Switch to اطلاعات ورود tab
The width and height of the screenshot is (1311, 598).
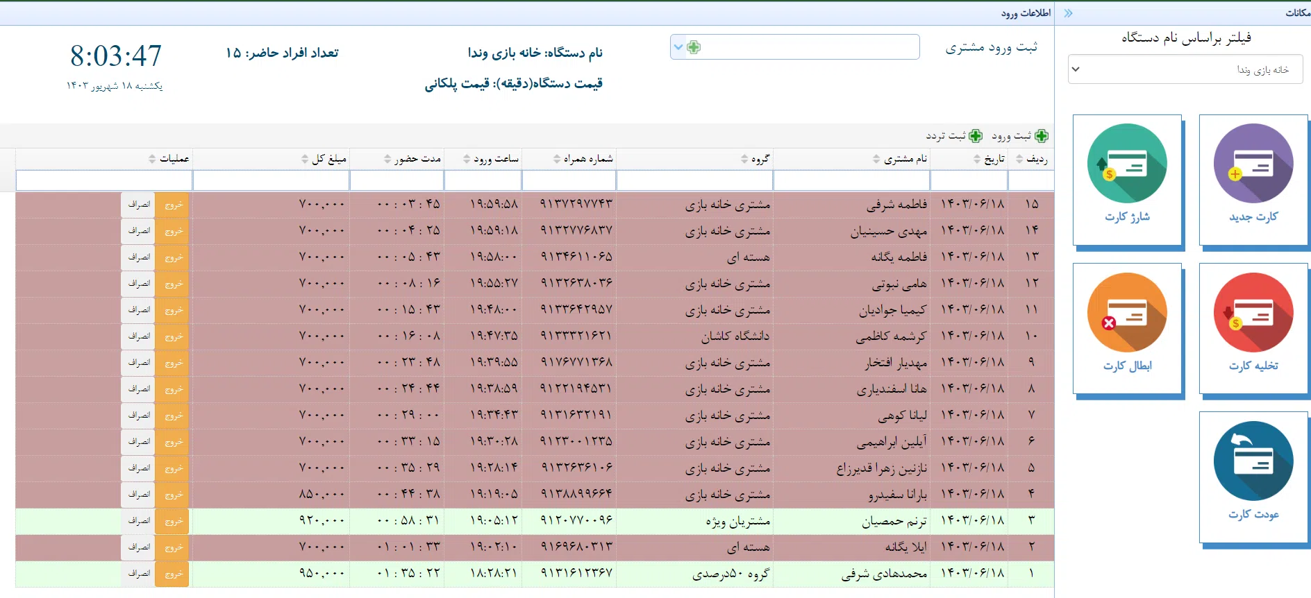[1026, 13]
